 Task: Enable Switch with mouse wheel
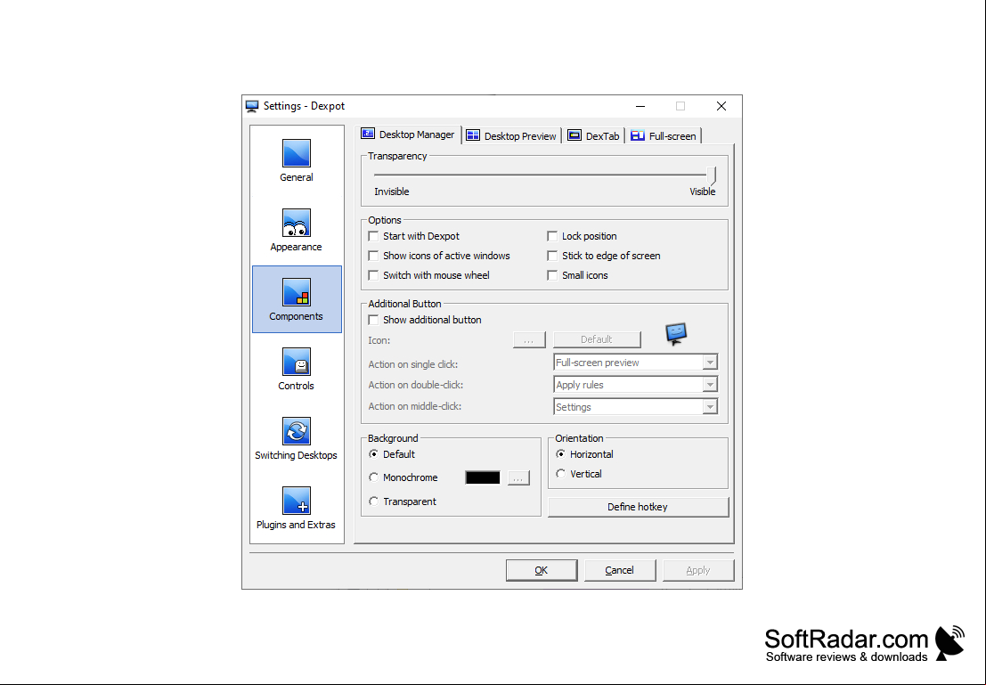point(373,275)
